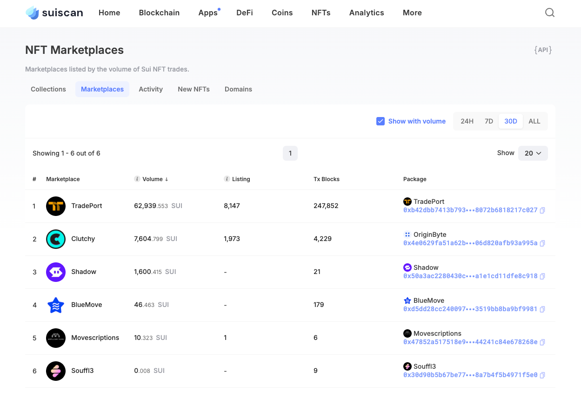Screen dimensions: 581x398
Task: Switch to the Activity tab
Action: [x=151, y=89]
